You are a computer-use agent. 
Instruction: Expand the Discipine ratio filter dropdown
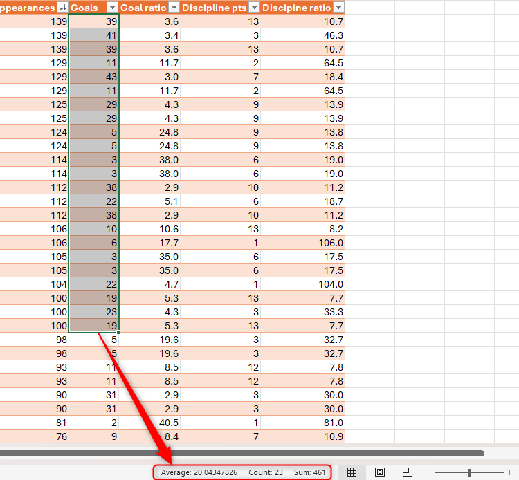338,8
